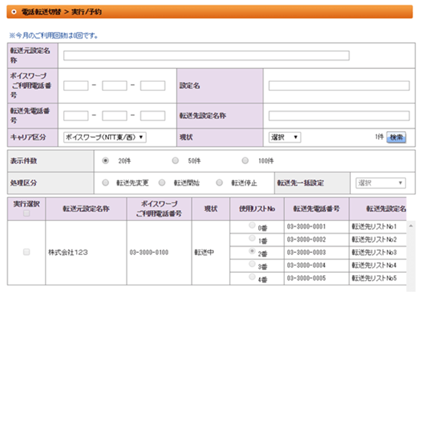
Task: Choose the 転送先変更 processing option
Action: (106, 183)
